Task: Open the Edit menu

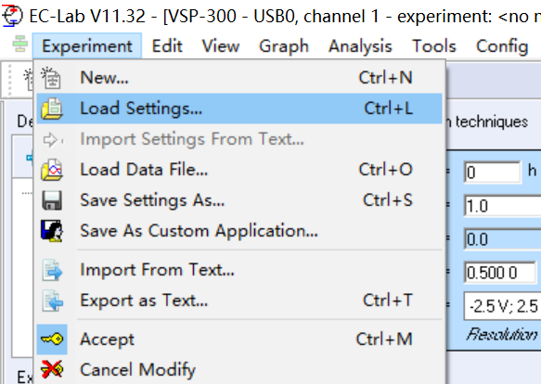Action: [x=167, y=45]
